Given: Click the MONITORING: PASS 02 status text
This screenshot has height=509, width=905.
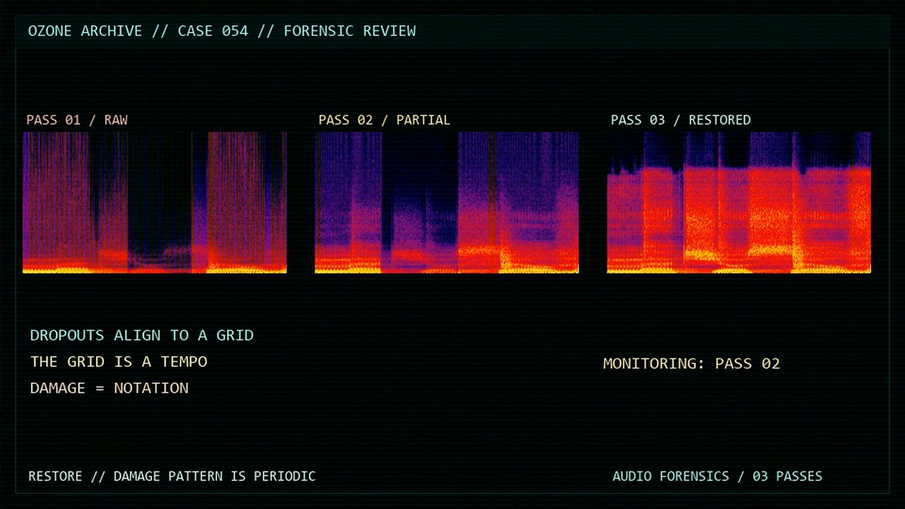Looking at the screenshot, I should point(691,363).
